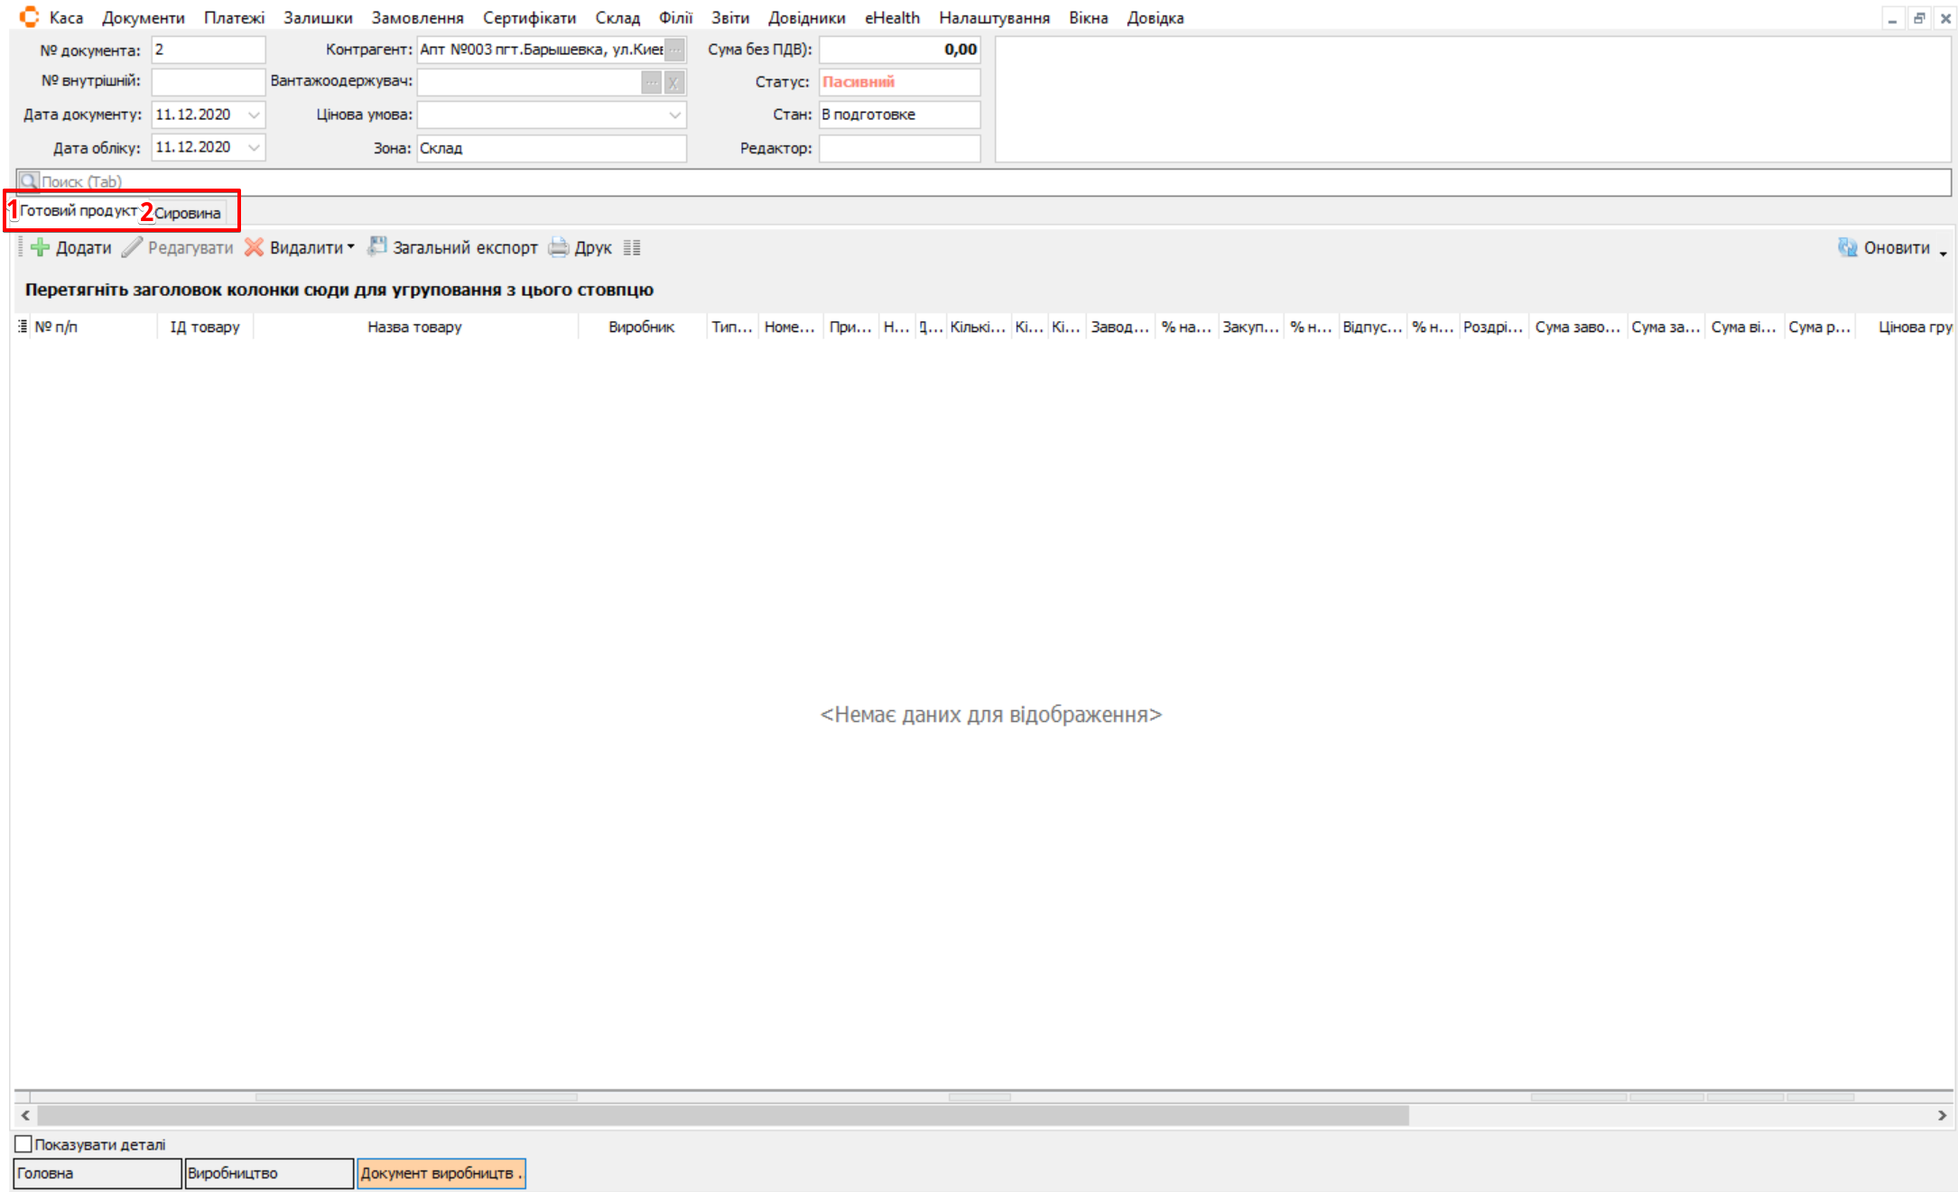Switch to the Виробництво window tab
This screenshot has height=1192, width=1958.
click(x=268, y=1173)
